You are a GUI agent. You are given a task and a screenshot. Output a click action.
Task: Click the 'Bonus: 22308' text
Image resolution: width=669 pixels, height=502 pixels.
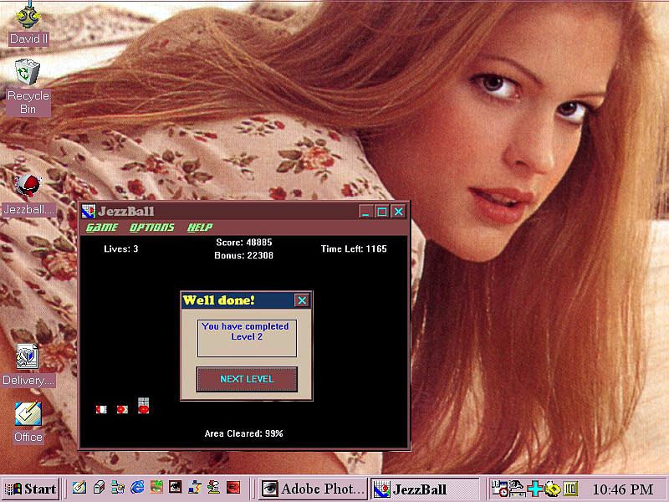coord(243,255)
